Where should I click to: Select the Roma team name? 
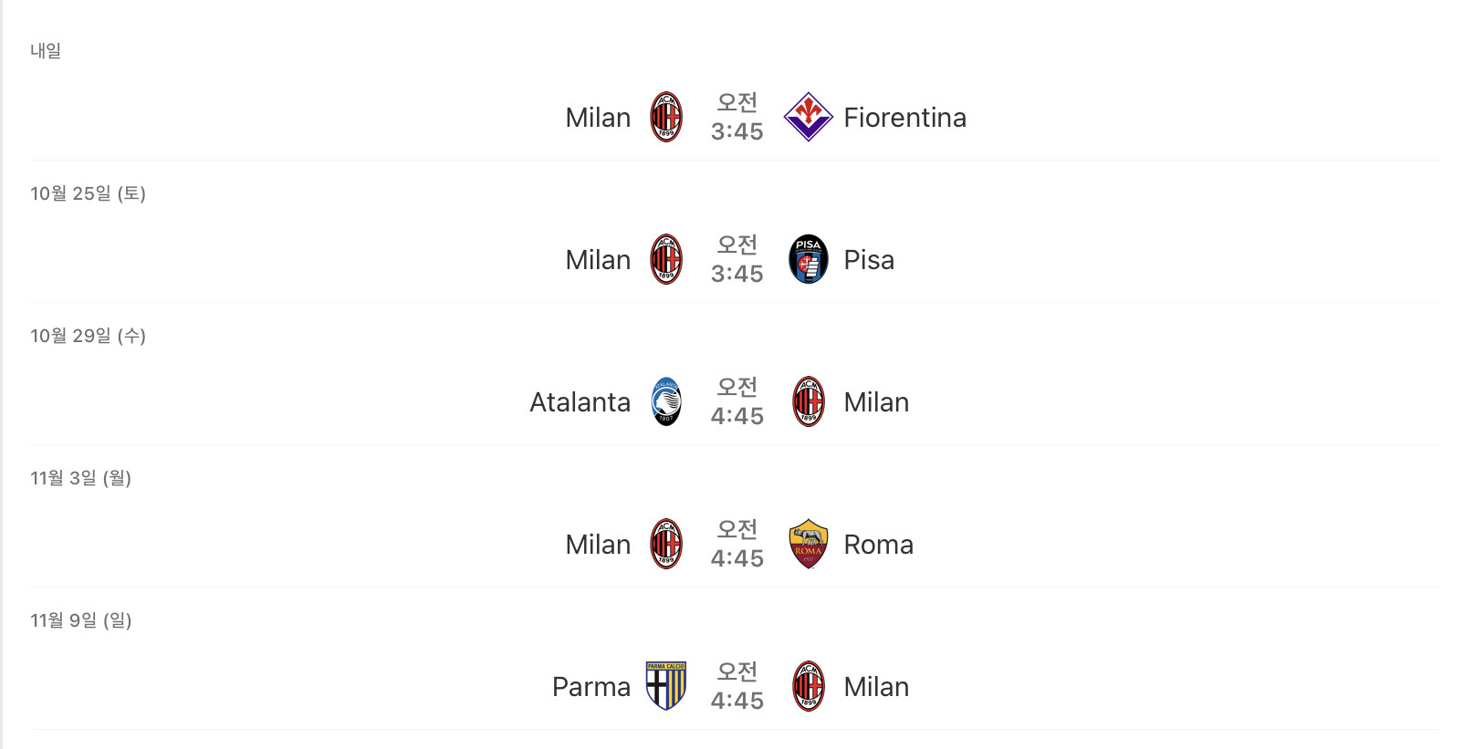878,545
